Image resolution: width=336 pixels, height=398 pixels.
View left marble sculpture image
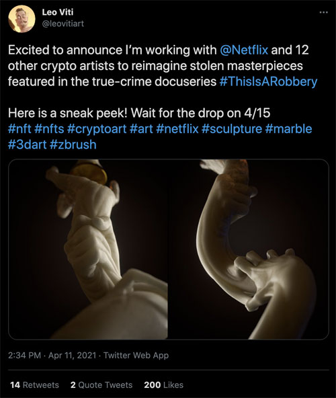coord(88,249)
